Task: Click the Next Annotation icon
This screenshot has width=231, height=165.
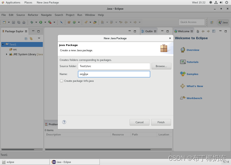Action: click(102, 22)
